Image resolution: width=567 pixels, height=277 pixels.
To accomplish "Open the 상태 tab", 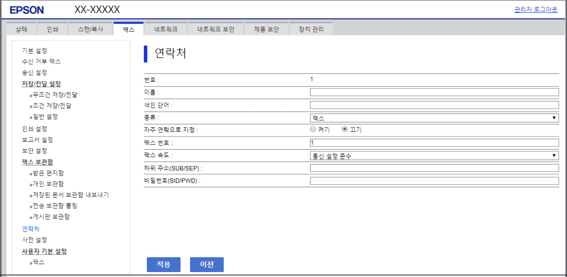I will click(x=21, y=29).
